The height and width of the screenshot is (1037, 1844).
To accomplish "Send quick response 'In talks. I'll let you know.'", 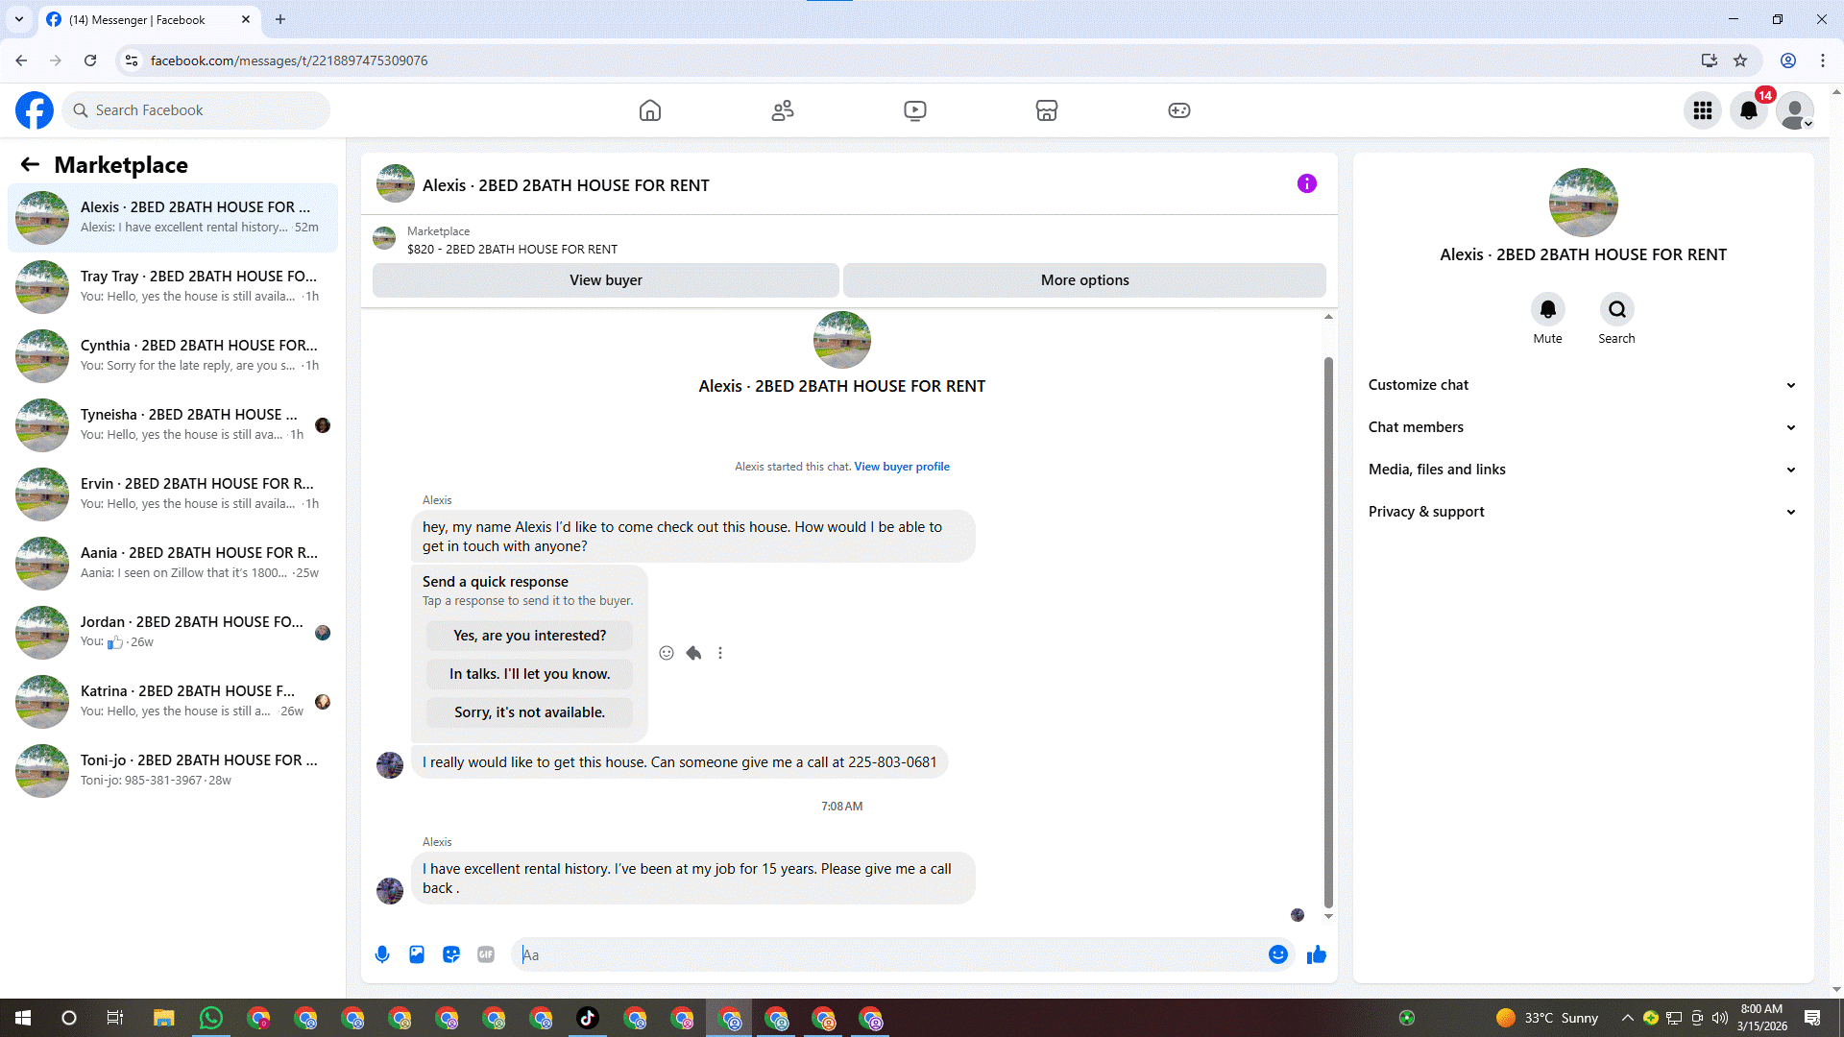I will pos(530,674).
